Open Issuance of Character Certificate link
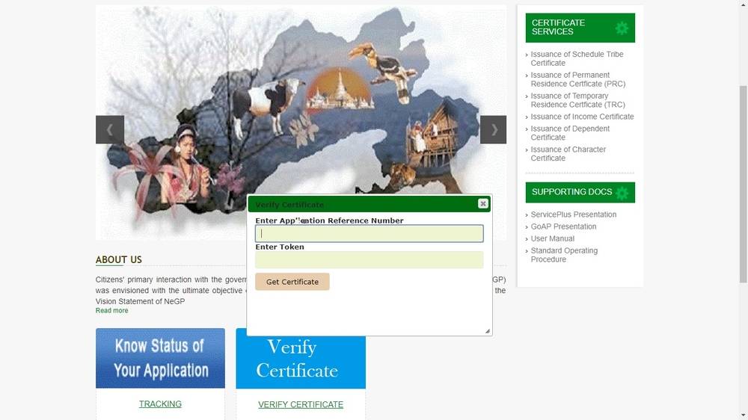 tap(568, 153)
